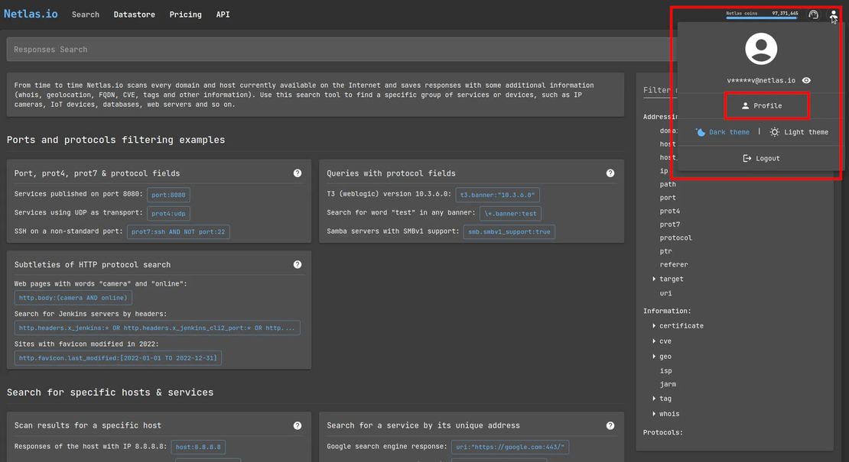This screenshot has width=849, height=462.
Task: Open help for Port, prot4, prot7 fields
Action: point(298,173)
